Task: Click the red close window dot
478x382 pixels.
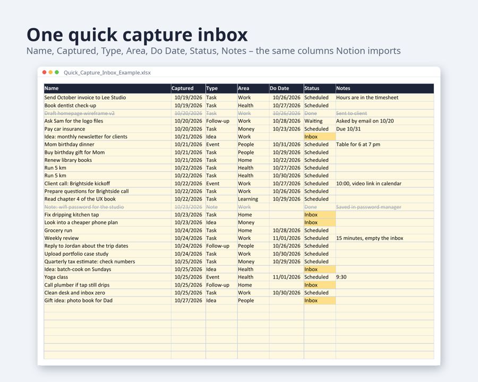Action: (x=44, y=72)
